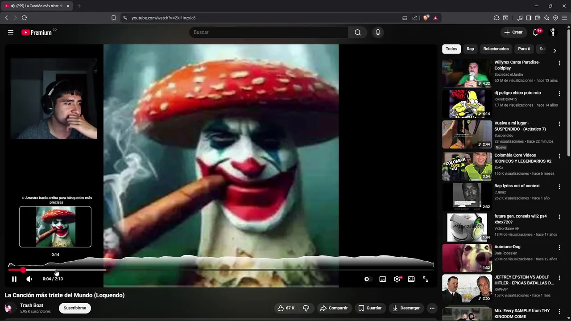This screenshot has height=321, width=571.
Task: Open Brave Leo AI sparkle icon
Action: point(546,18)
